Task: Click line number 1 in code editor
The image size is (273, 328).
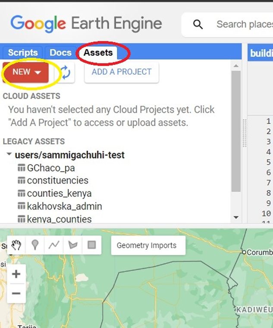Action: (x=268, y=121)
